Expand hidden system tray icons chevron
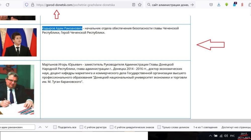The width and height of the screenshot is (251, 140). pos(210,136)
